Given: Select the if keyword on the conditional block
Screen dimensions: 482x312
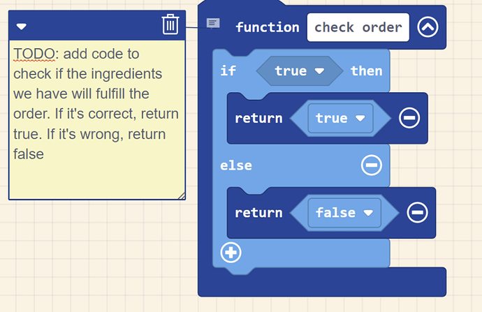Looking at the screenshot, I should pos(228,71).
